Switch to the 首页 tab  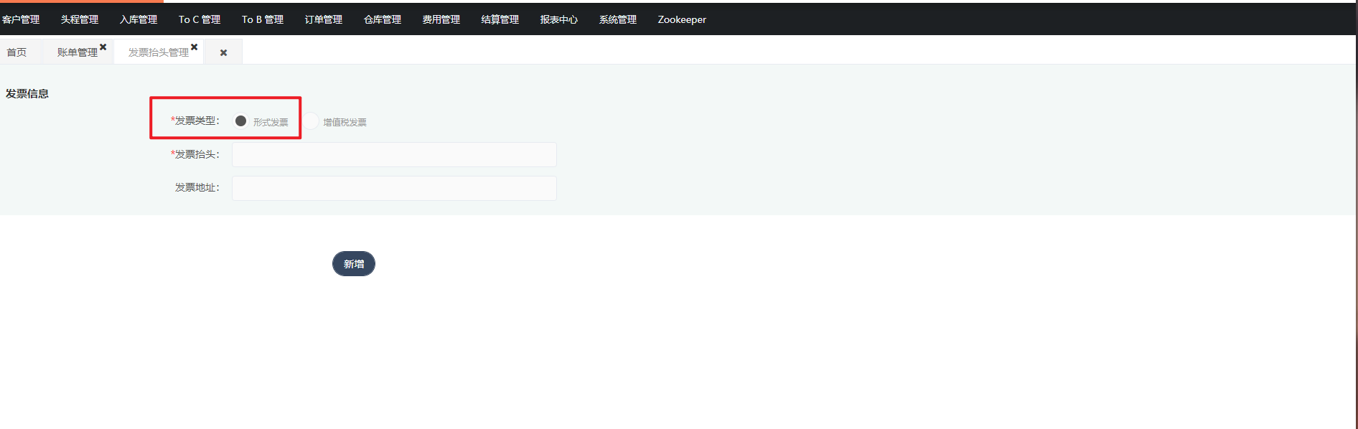pos(17,52)
